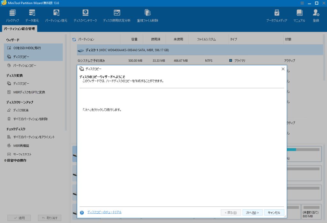The height and width of the screenshot is (223, 327).
Task: Open the ディスクコピーのチュートリアル link
Action: point(104,212)
